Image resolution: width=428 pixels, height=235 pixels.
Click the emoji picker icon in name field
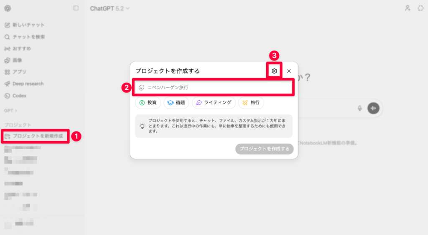pos(141,88)
